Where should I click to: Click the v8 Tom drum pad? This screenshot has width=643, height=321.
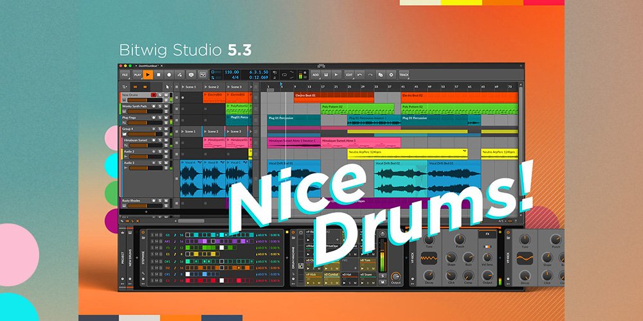[368, 265]
